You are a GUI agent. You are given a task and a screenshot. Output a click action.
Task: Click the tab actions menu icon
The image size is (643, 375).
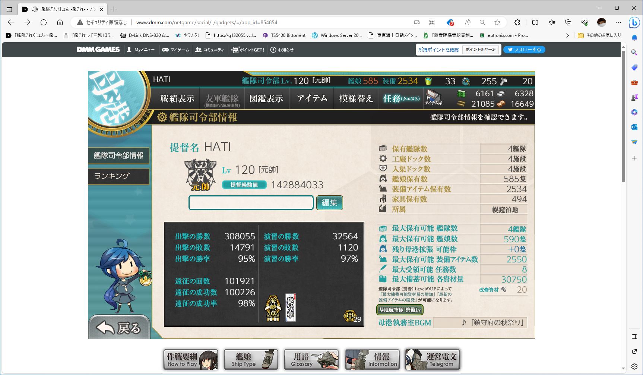9,9
